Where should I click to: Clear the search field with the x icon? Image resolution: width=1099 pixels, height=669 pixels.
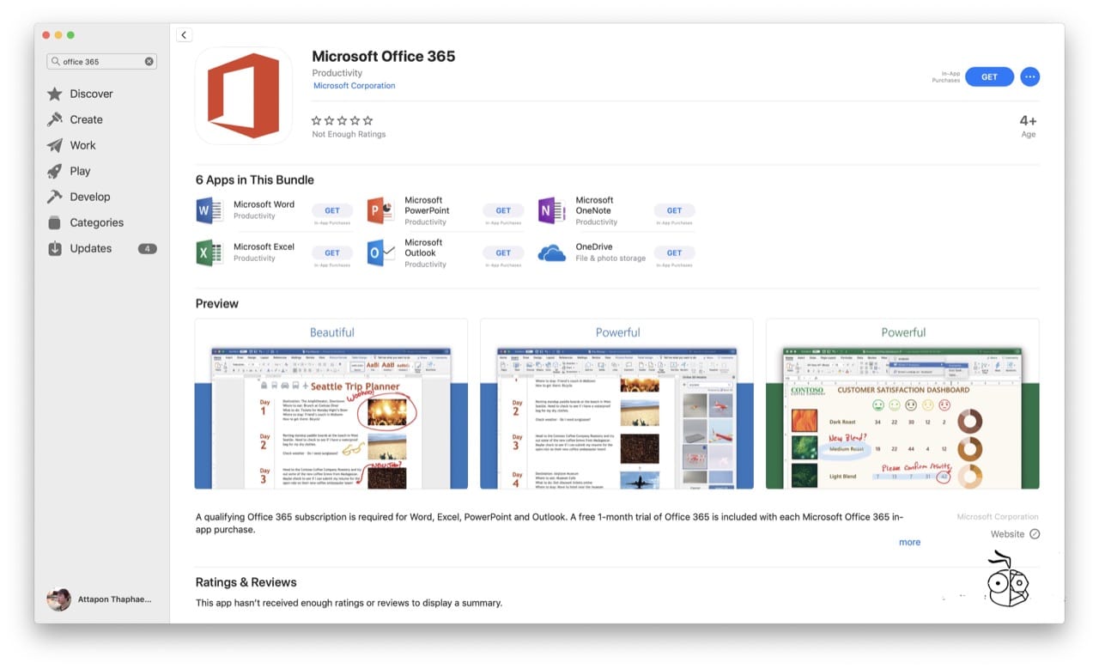[x=149, y=62]
